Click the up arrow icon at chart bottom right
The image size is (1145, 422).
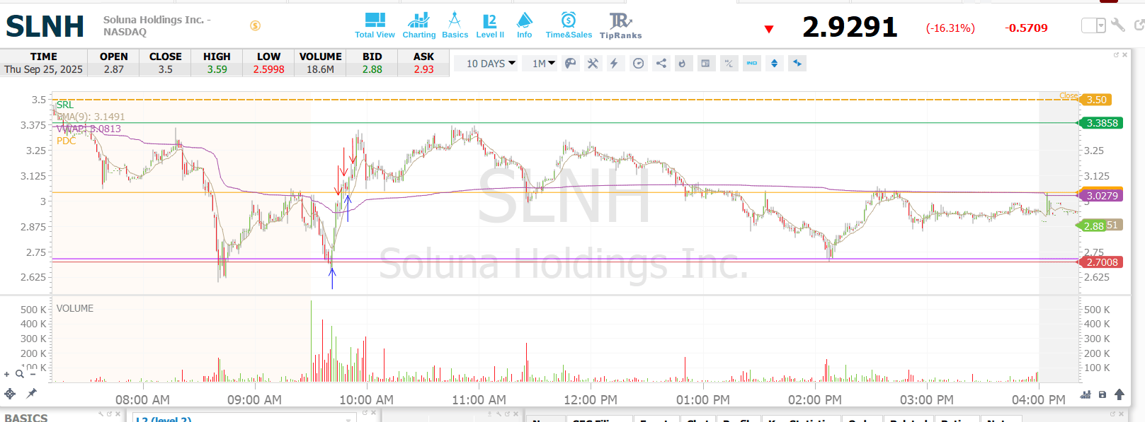point(1120,394)
